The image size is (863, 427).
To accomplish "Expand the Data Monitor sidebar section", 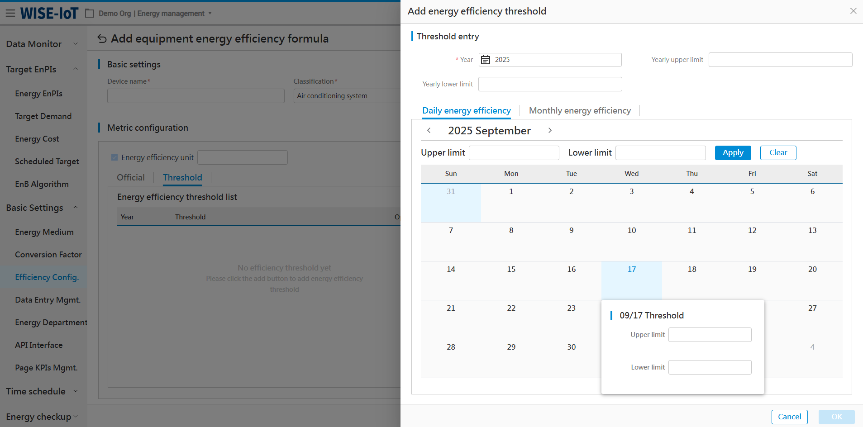I will (x=76, y=44).
